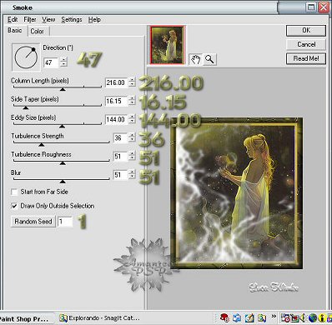Viewport: 332px width, 325px height.
Task: Open the Settings menu
Action: (x=72, y=20)
